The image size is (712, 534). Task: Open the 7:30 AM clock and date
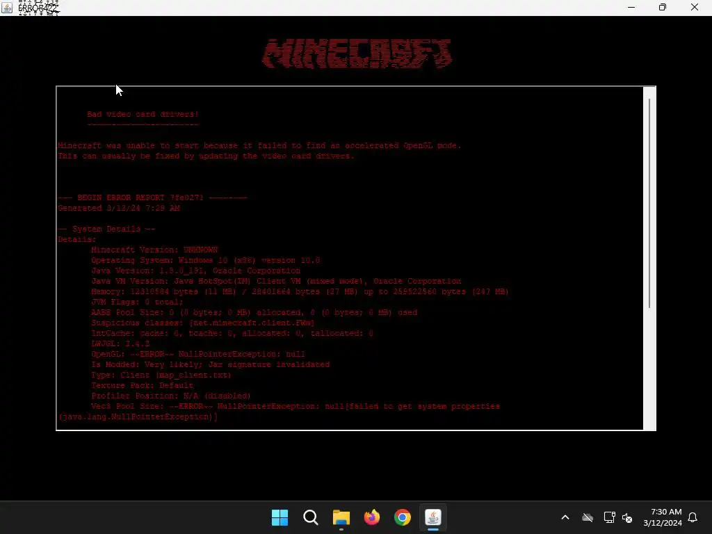click(x=663, y=517)
